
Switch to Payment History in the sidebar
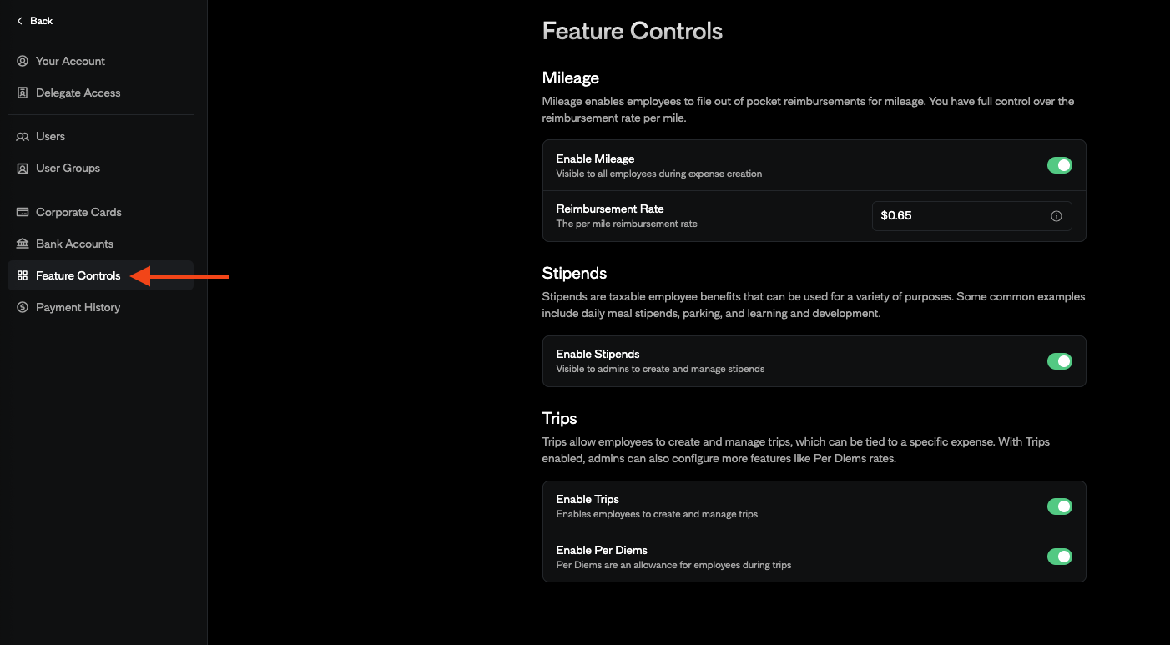tap(77, 307)
